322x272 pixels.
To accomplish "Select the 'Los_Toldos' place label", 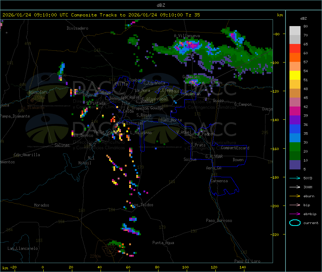I will 142,205.
